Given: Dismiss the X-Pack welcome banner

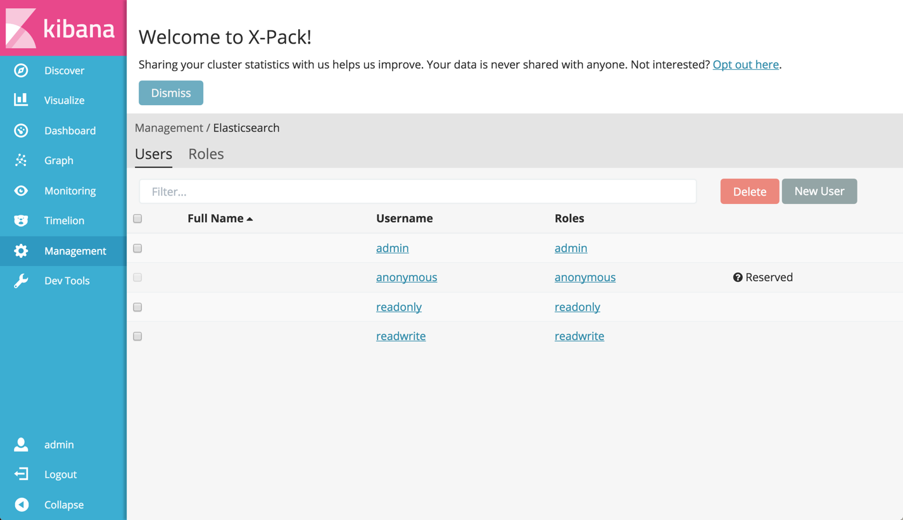Looking at the screenshot, I should [171, 92].
